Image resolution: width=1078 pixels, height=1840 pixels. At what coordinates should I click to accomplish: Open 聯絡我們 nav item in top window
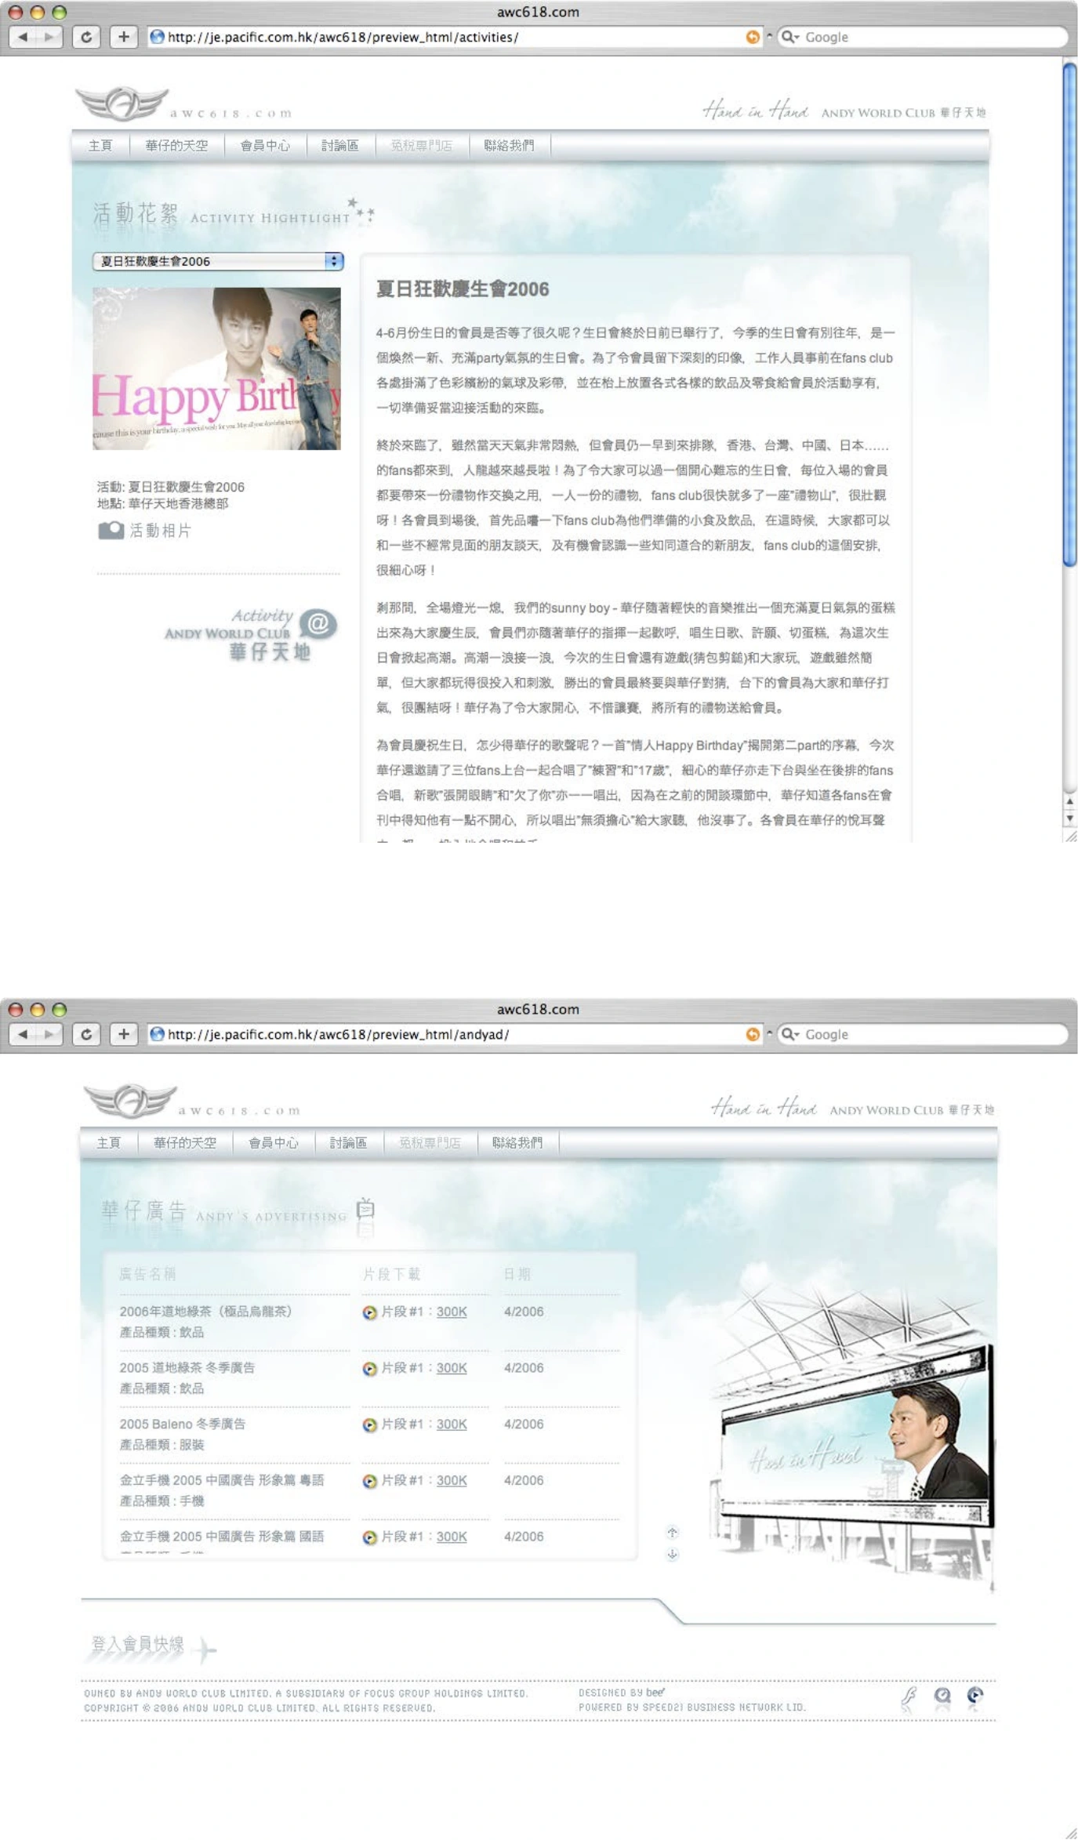(509, 145)
